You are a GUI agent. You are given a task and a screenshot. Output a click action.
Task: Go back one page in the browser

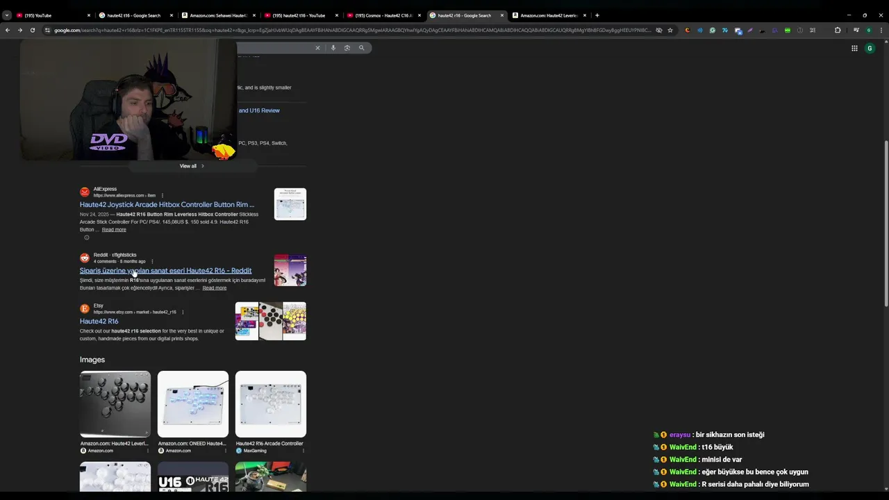pos(7,30)
